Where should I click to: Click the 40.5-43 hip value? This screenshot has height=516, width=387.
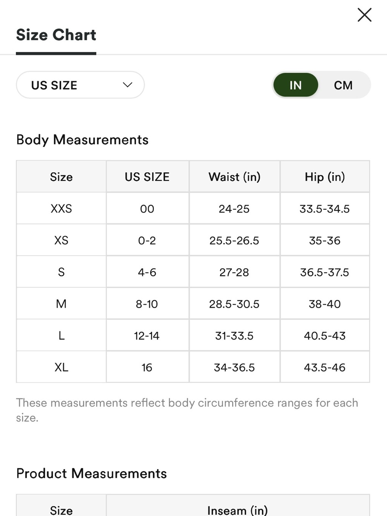pos(325,336)
